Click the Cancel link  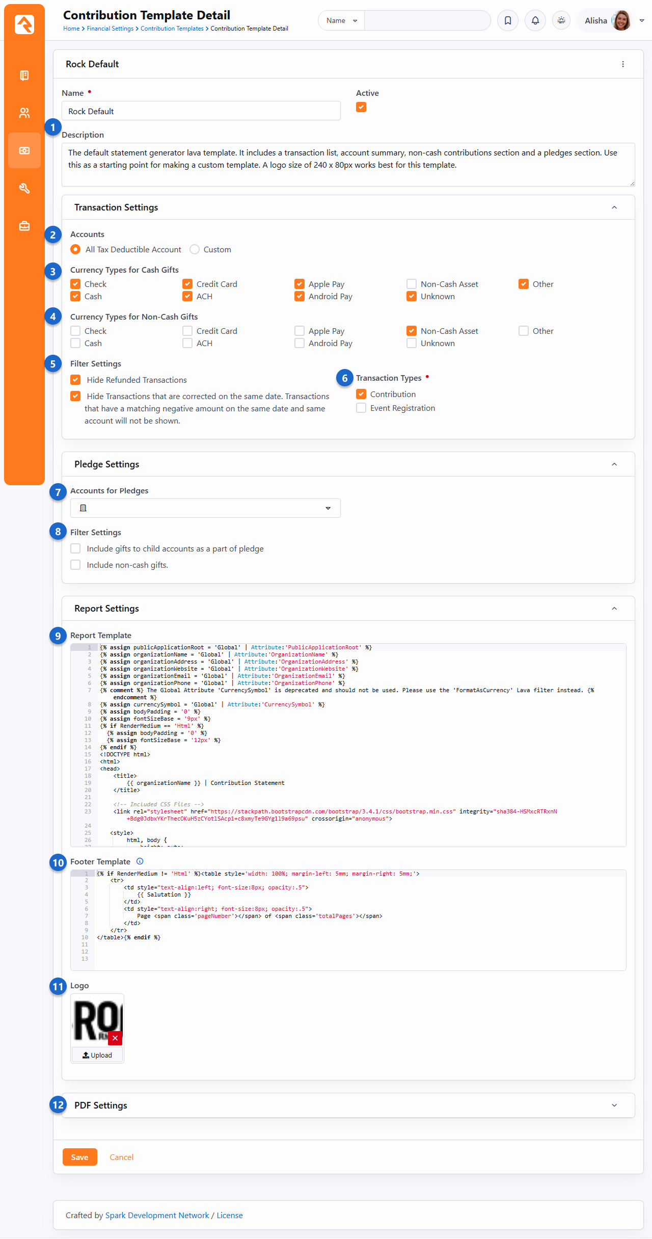point(121,1157)
